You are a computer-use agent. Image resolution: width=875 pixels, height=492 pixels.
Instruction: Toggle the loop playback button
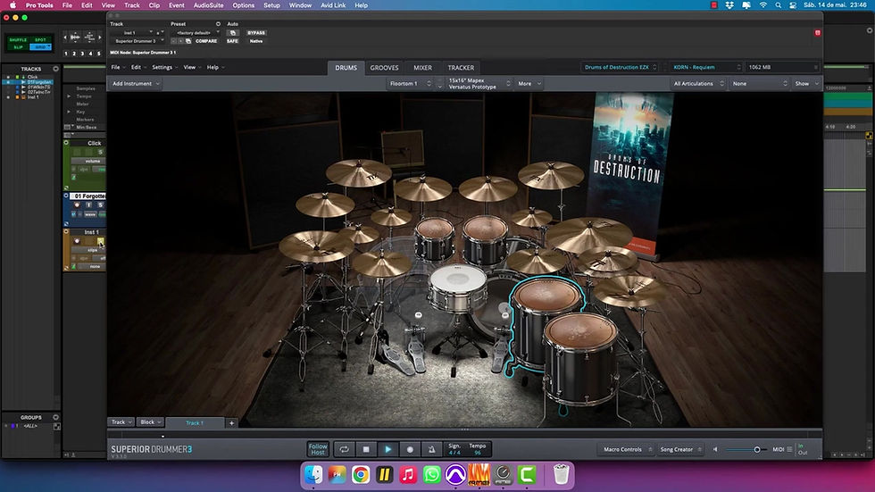[345, 449]
